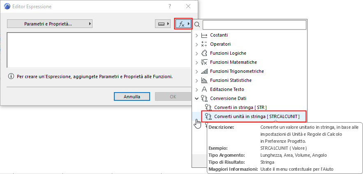
Task: Click the ruler units button
Action: click(x=164, y=24)
